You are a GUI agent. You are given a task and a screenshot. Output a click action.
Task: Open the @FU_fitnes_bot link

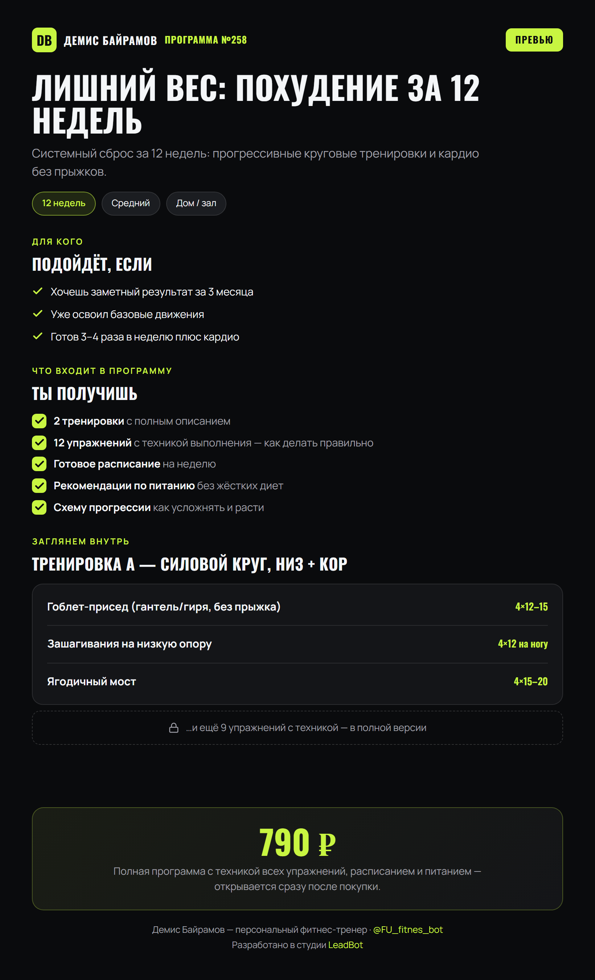point(408,930)
